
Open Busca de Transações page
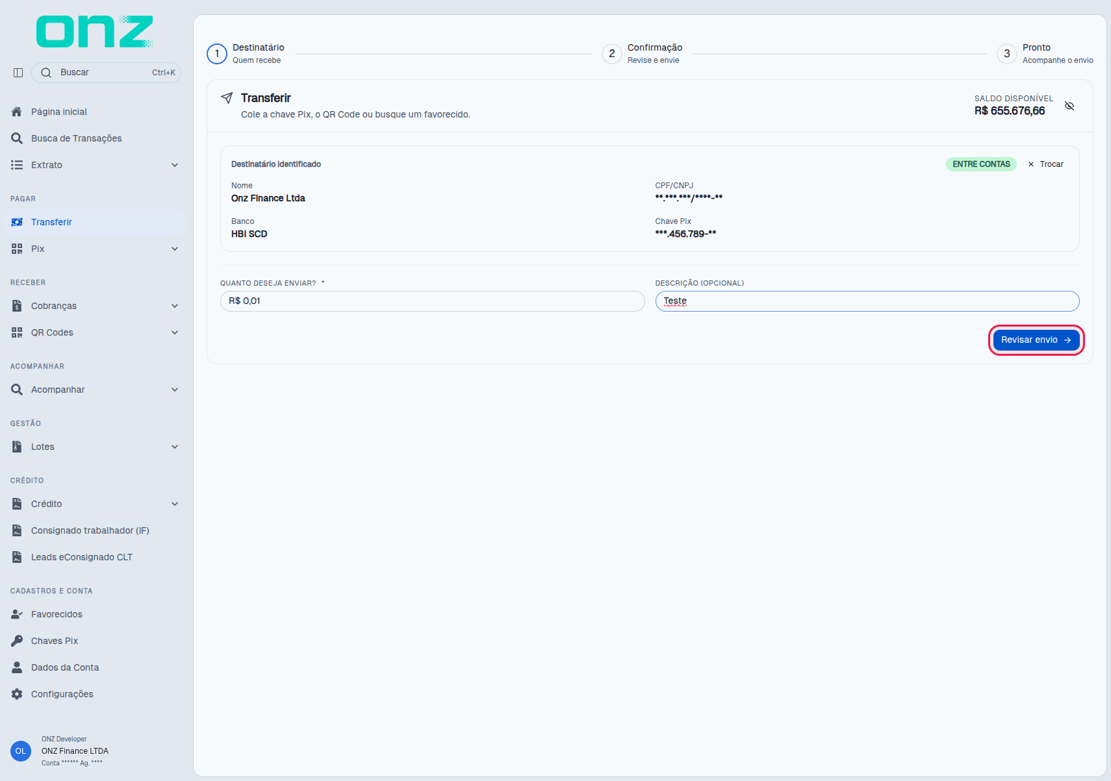click(x=95, y=138)
